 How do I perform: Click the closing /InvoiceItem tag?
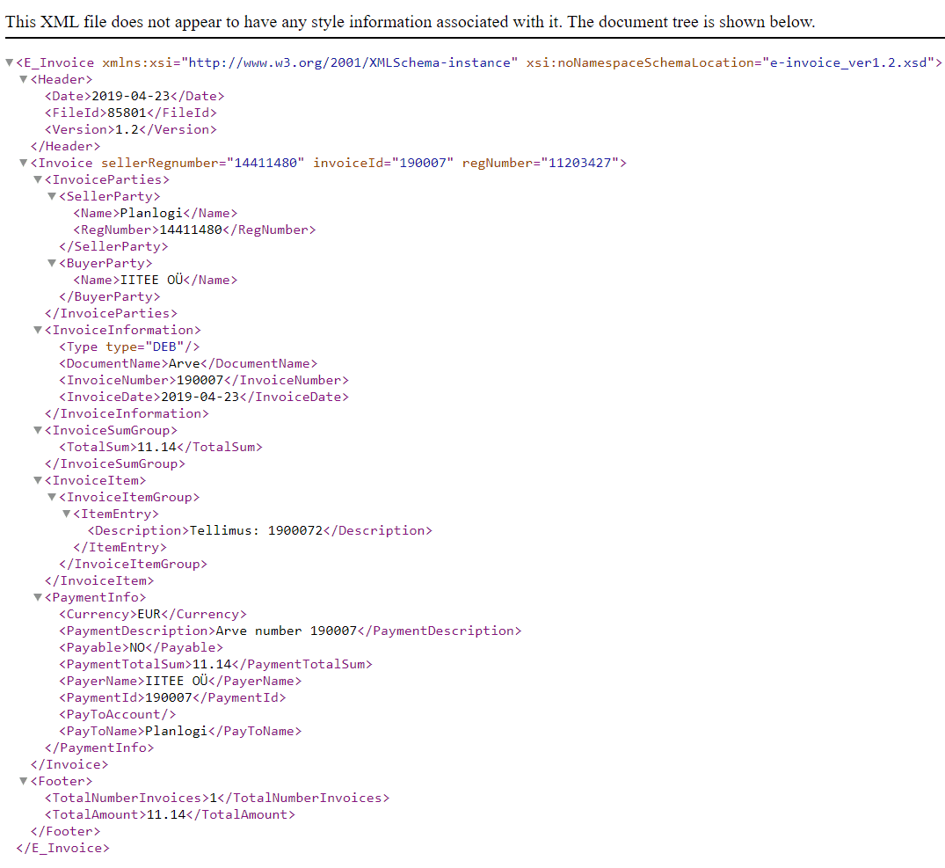coord(99,581)
